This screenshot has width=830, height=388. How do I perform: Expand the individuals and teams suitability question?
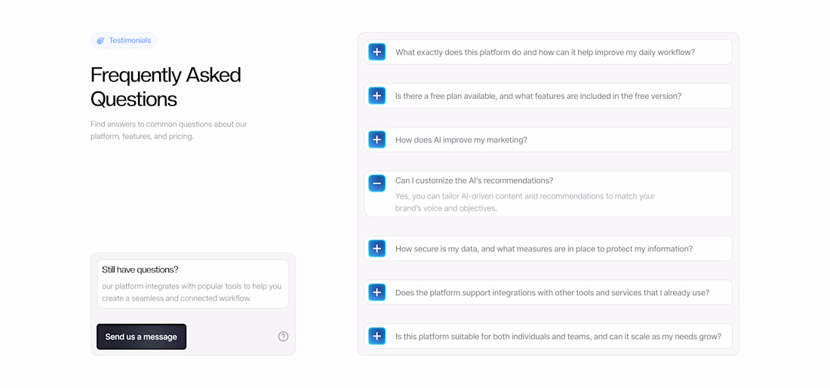pyautogui.click(x=377, y=336)
